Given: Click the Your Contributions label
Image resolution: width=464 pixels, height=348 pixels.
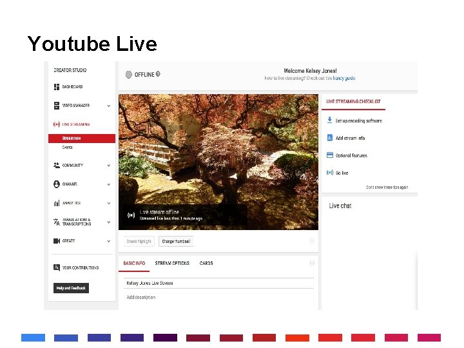Looking at the screenshot, I should (80, 267).
